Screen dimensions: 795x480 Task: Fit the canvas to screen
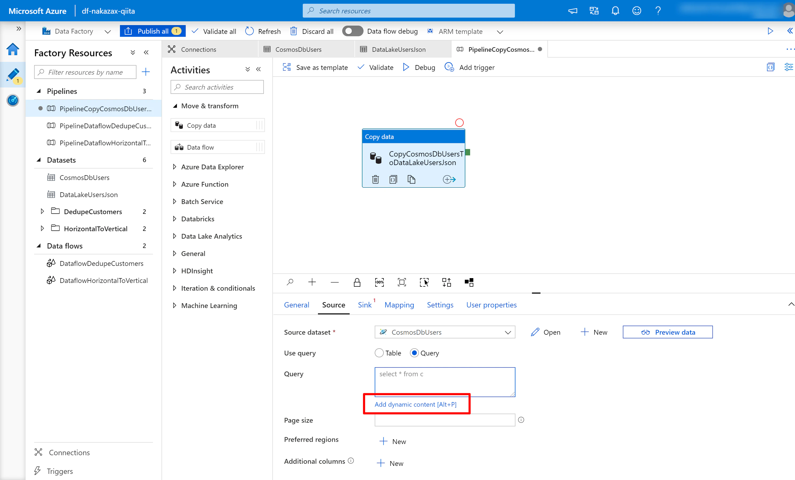click(x=402, y=282)
